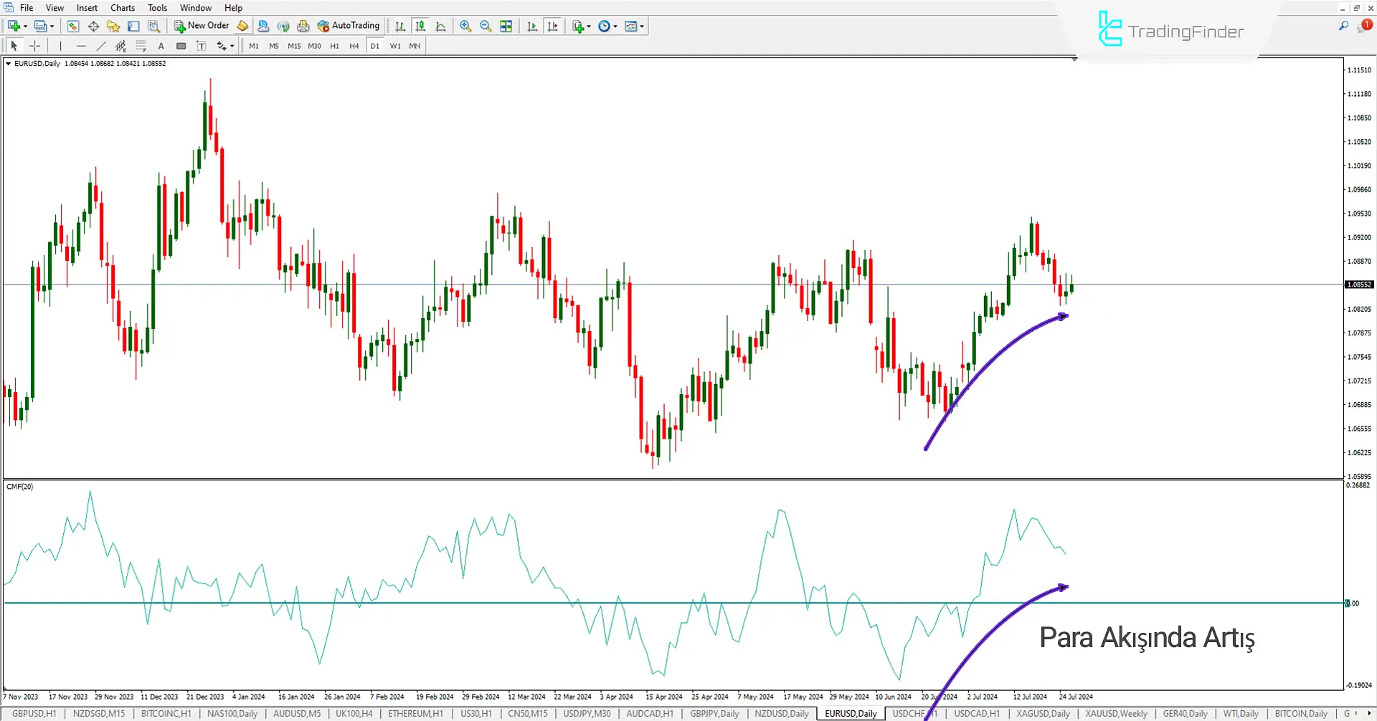Enable AutoTrading
This screenshot has width=1377, height=721.
click(349, 26)
